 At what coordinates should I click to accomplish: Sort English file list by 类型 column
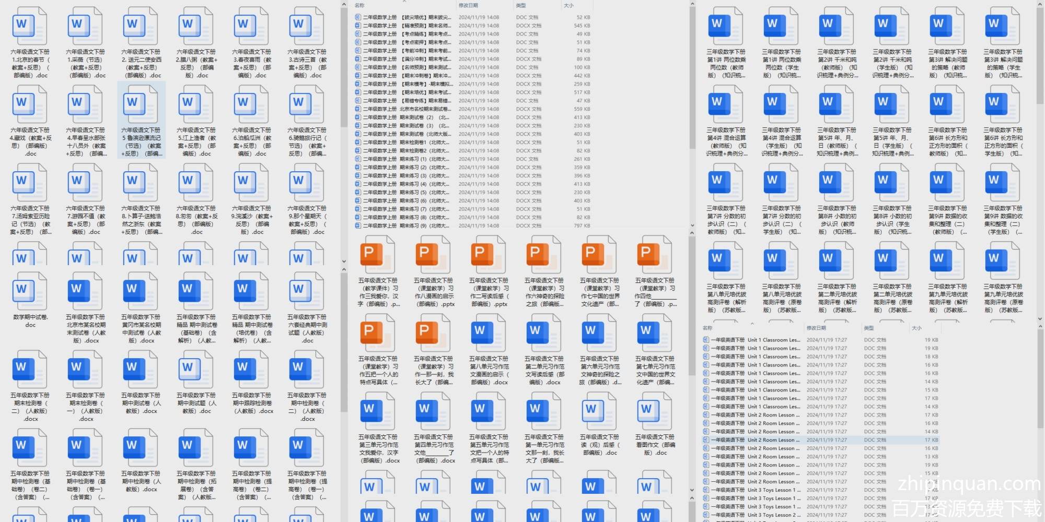pyautogui.click(x=868, y=328)
